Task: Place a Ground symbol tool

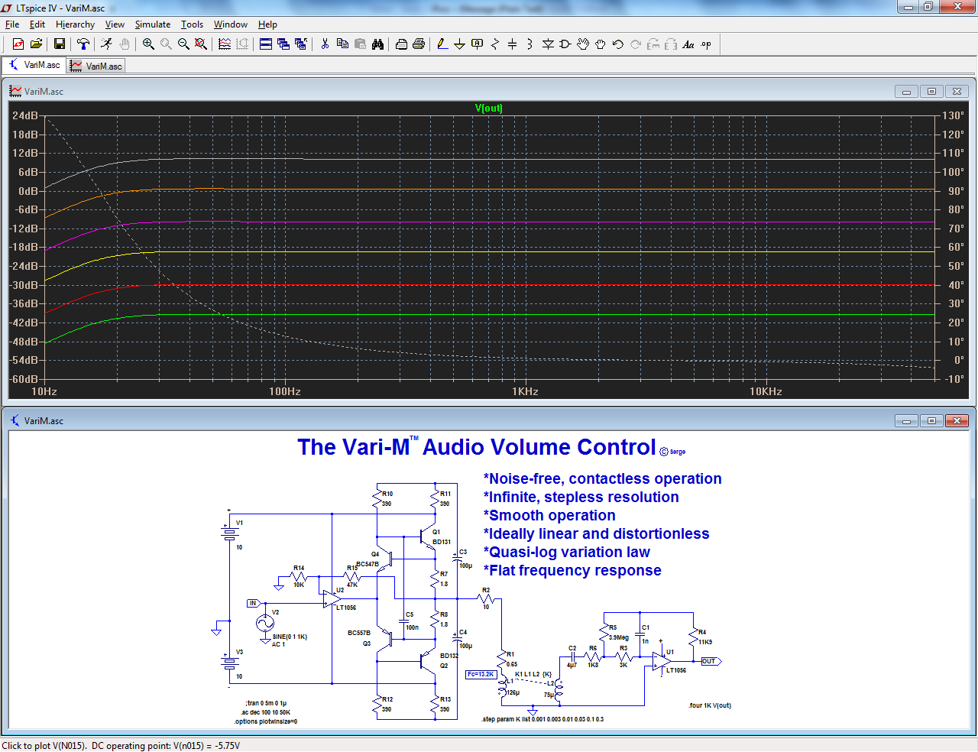Action: [460, 44]
